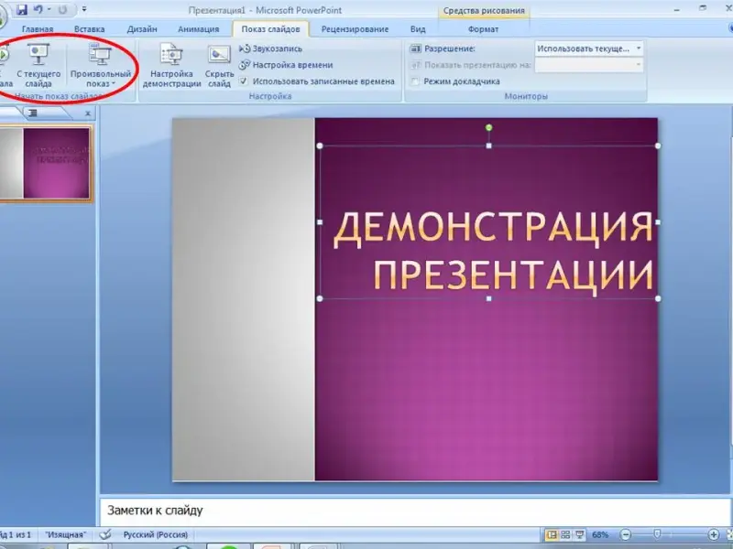Open the Произвольный показ custom show menu

coord(101,66)
